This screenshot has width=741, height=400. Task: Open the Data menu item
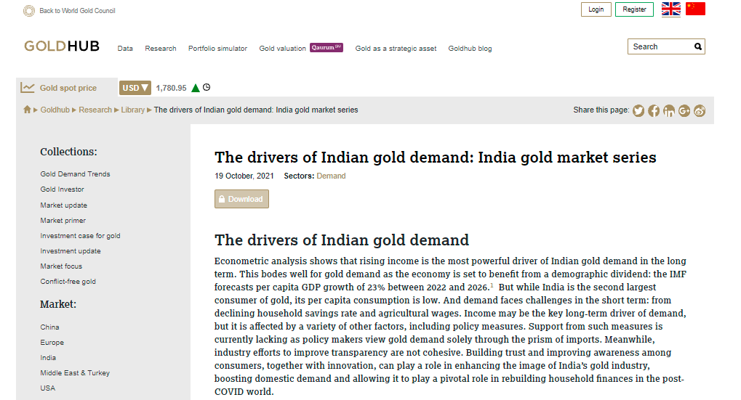(125, 49)
